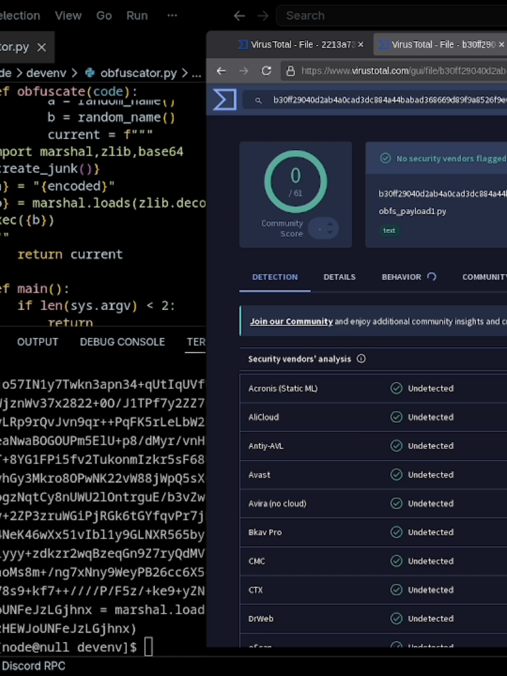Viewport: 507px width, 676px height.
Task: Switch to the TERMINAL panel tab
Action: point(196,342)
